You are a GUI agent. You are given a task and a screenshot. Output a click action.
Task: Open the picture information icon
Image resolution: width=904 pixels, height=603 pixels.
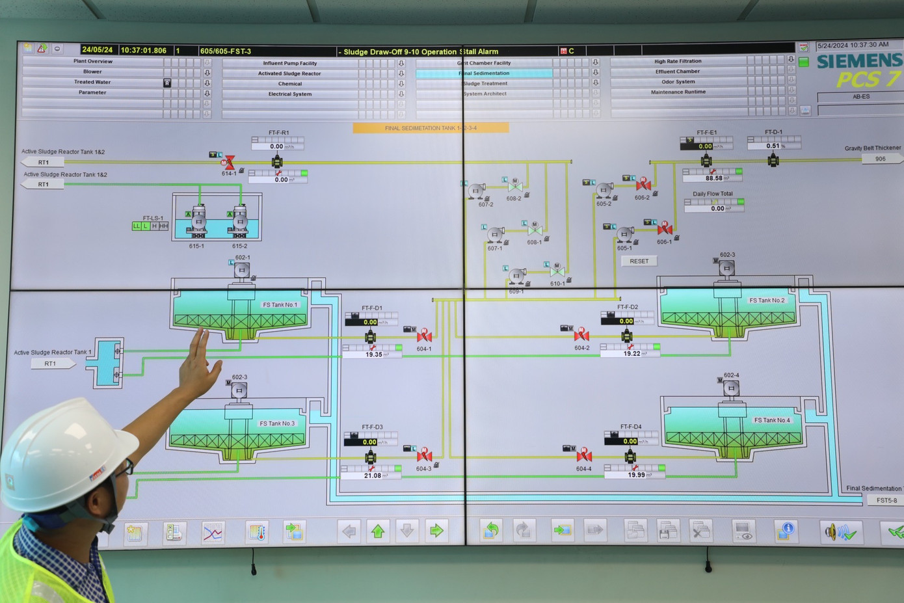pos(786,531)
